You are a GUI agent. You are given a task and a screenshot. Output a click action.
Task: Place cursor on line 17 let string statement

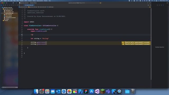[x=40, y=39]
